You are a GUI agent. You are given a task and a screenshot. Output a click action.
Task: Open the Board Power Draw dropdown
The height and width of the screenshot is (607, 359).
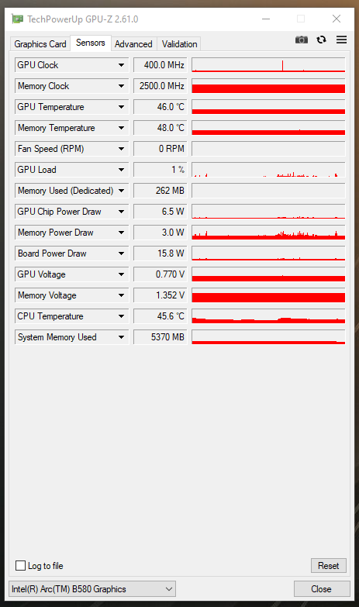click(x=71, y=253)
